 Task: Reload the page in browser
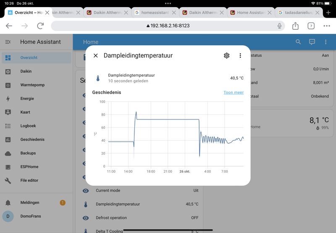click(x=40, y=26)
